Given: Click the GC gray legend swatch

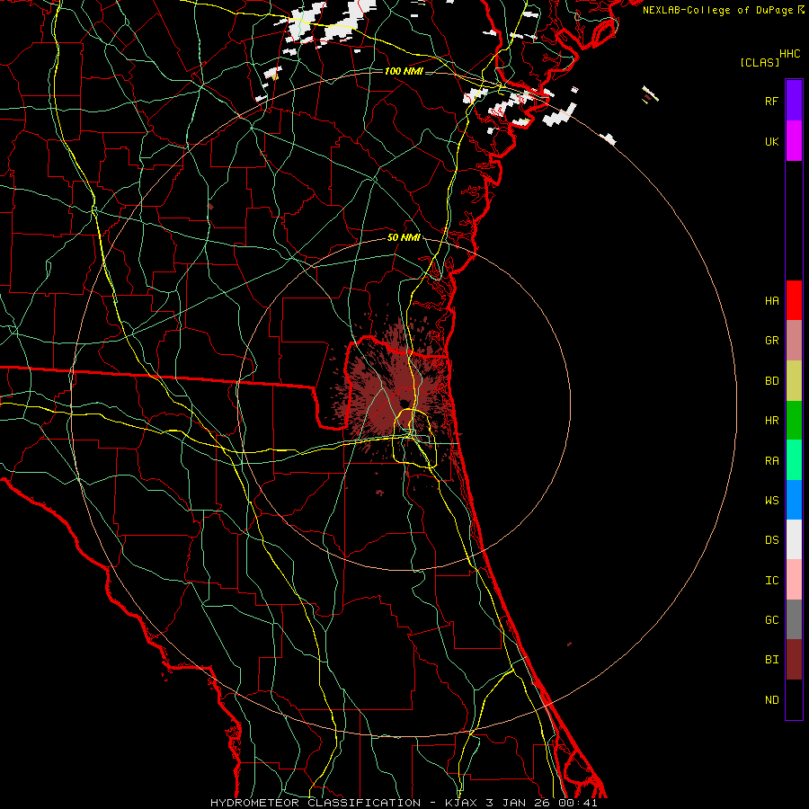Looking at the screenshot, I should point(794,619).
